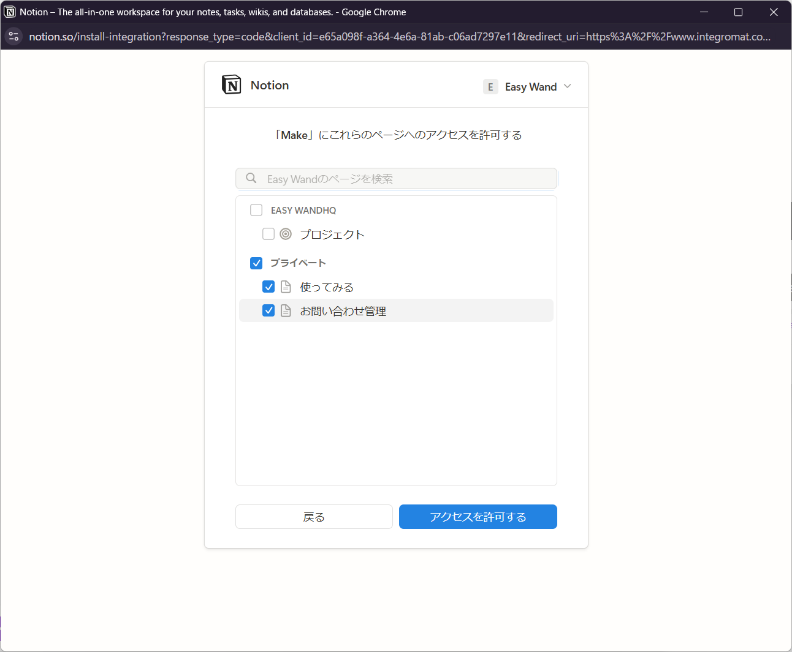Click the target icon beside プロジェクト
The height and width of the screenshot is (652, 792).
286,234
